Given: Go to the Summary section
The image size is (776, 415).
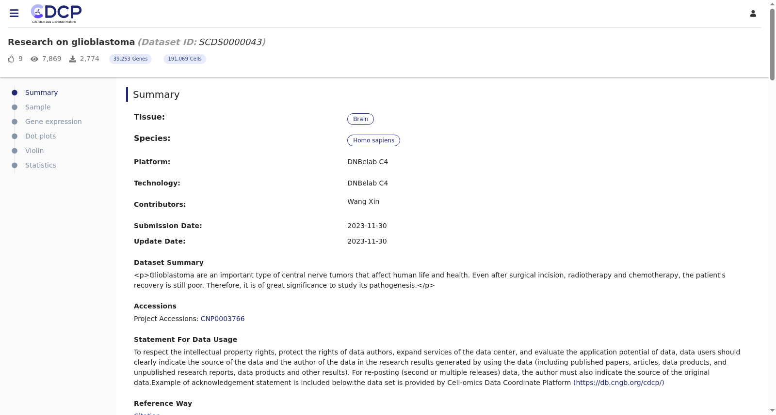Looking at the screenshot, I should coord(41,92).
